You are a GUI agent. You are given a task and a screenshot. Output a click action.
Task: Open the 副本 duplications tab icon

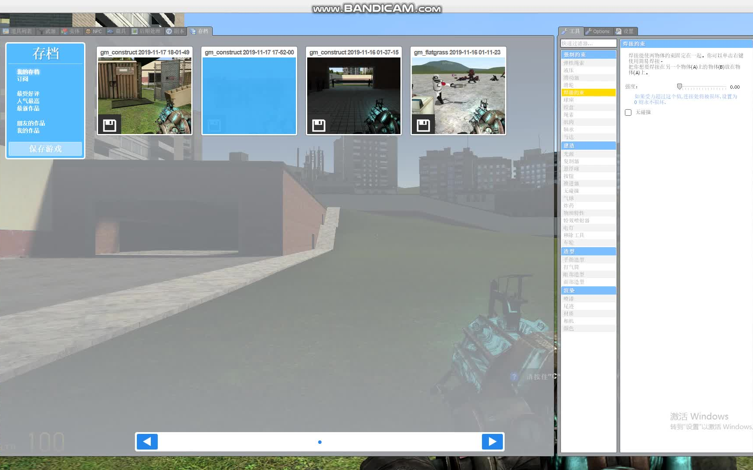pyautogui.click(x=168, y=31)
